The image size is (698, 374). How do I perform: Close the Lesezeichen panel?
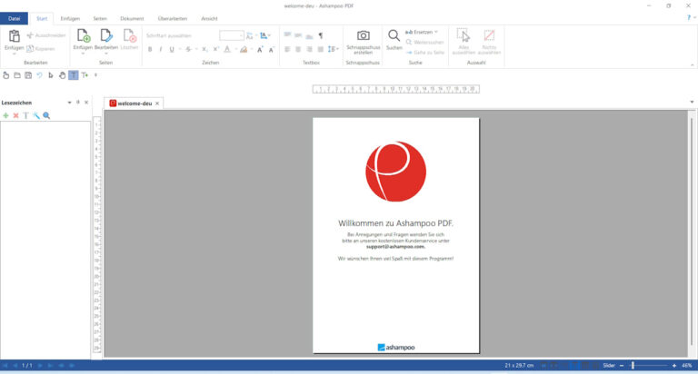click(x=86, y=103)
